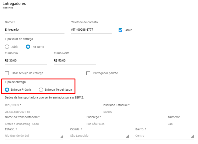Check the Entregador padrão checkbox
Image resolution: width=198 pixels, height=144 pixels.
[x=89, y=73]
